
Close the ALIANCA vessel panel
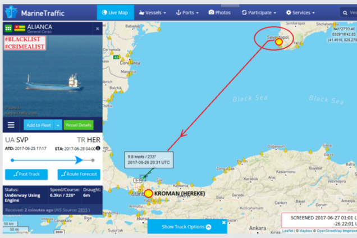(98, 29)
